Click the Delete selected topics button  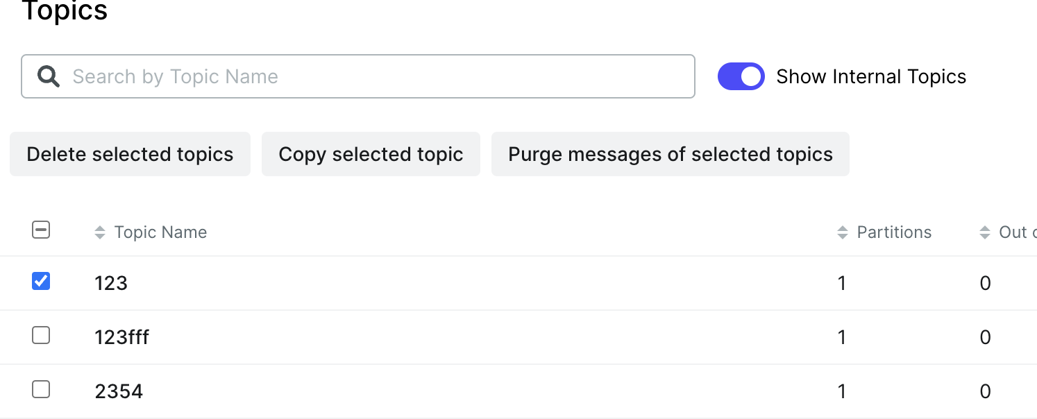130,154
